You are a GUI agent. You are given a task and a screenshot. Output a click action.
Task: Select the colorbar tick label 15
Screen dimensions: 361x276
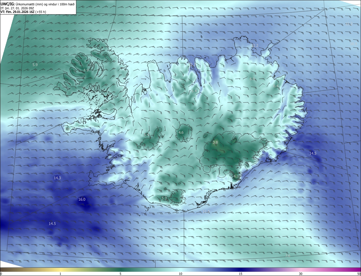click(x=241, y=274)
